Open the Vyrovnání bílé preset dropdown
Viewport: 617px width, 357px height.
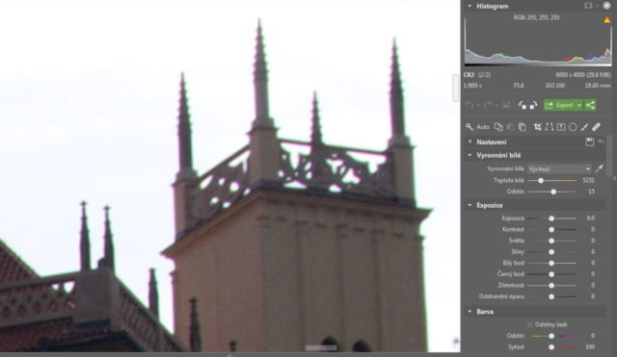click(559, 169)
